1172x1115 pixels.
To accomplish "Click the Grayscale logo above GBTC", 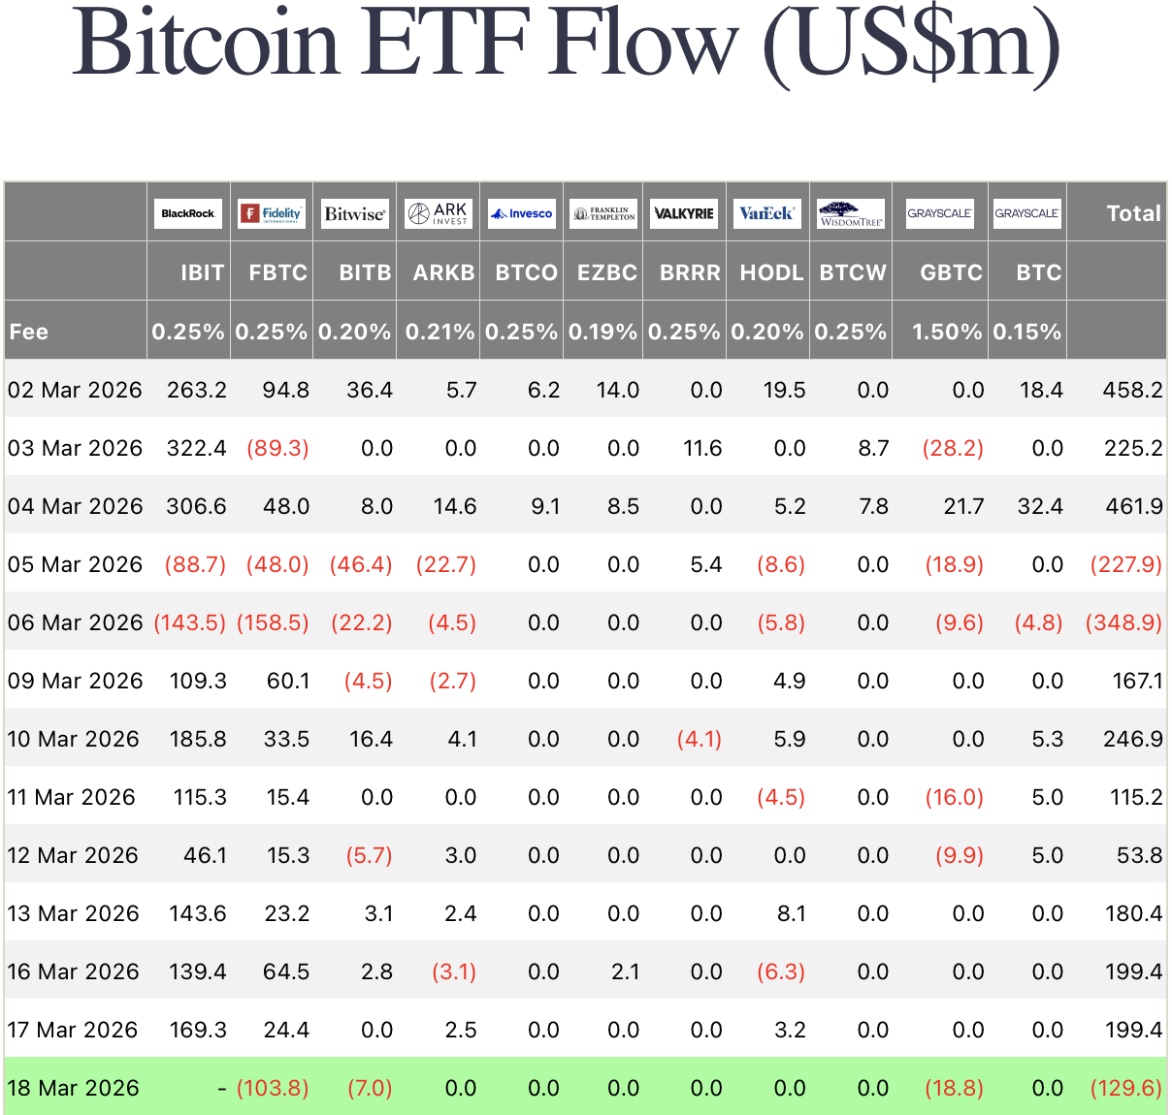I will tap(939, 213).
